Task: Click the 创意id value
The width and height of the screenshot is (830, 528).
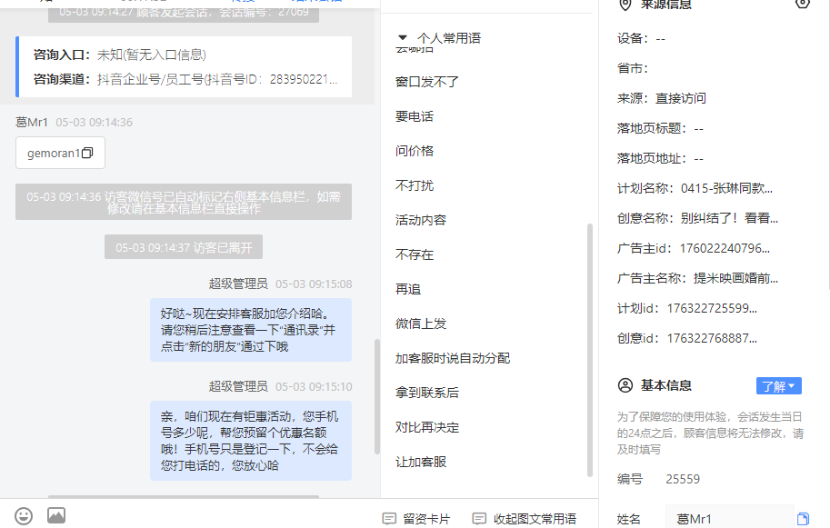Action: [712, 338]
